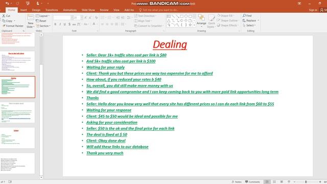Open the Insert tab

tap(24, 10)
